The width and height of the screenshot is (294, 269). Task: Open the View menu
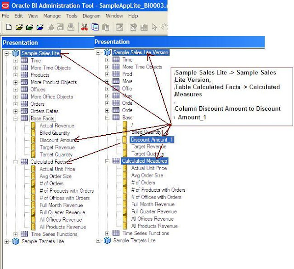click(x=33, y=16)
